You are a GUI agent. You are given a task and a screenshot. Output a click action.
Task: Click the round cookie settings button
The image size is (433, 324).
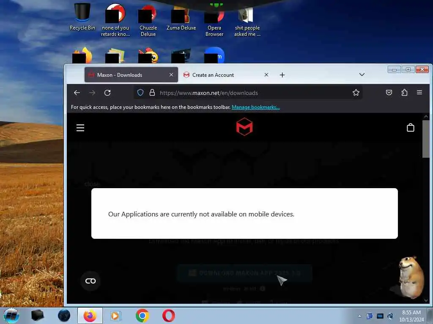[x=90, y=281]
